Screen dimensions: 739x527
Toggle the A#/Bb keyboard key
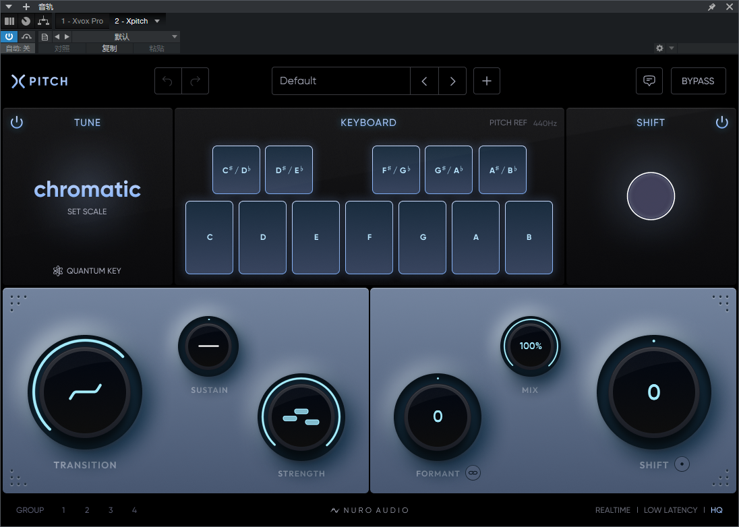(x=502, y=170)
